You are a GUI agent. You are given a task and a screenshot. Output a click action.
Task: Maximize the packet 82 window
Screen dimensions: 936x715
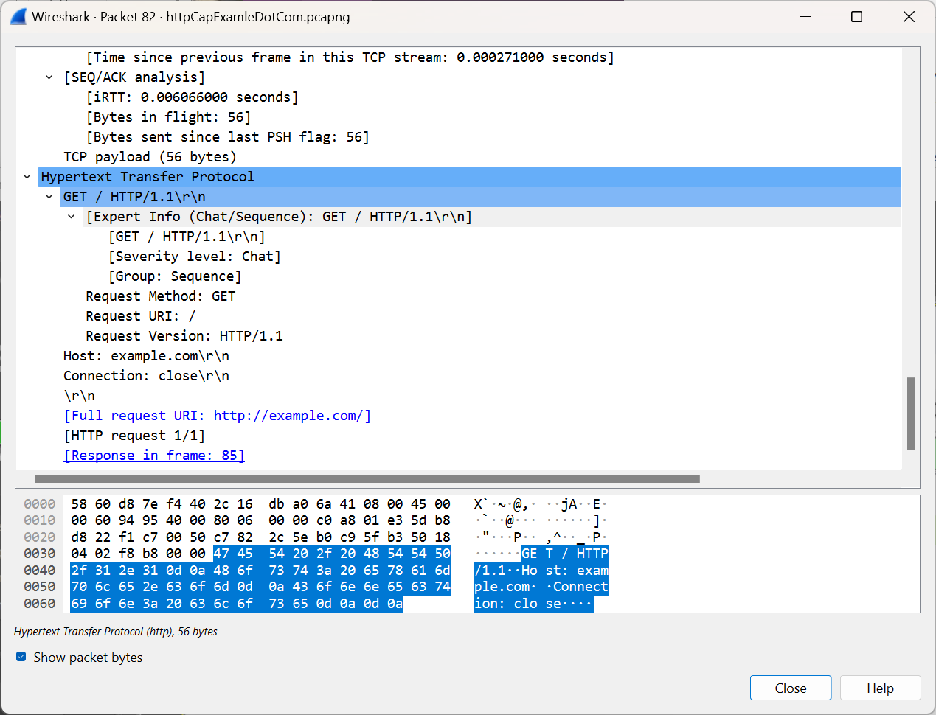point(856,16)
